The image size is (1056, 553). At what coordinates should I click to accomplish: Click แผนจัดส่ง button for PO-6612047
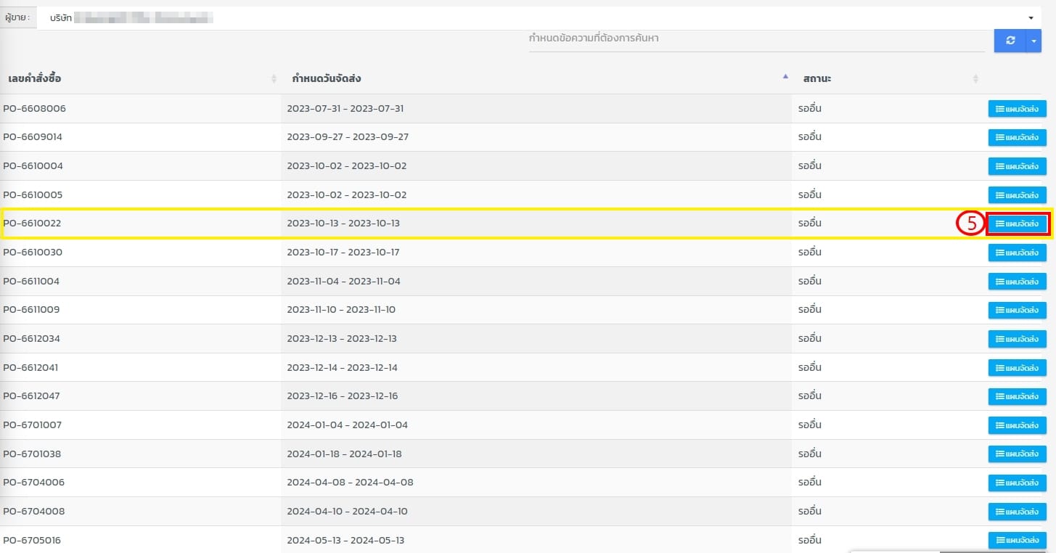click(1017, 396)
